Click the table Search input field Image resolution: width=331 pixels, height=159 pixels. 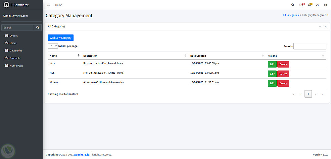[309, 46]
